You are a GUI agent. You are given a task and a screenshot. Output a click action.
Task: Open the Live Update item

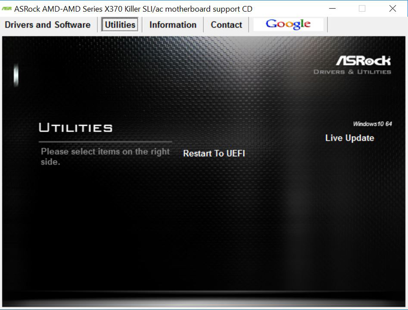(x=349, y=138)
